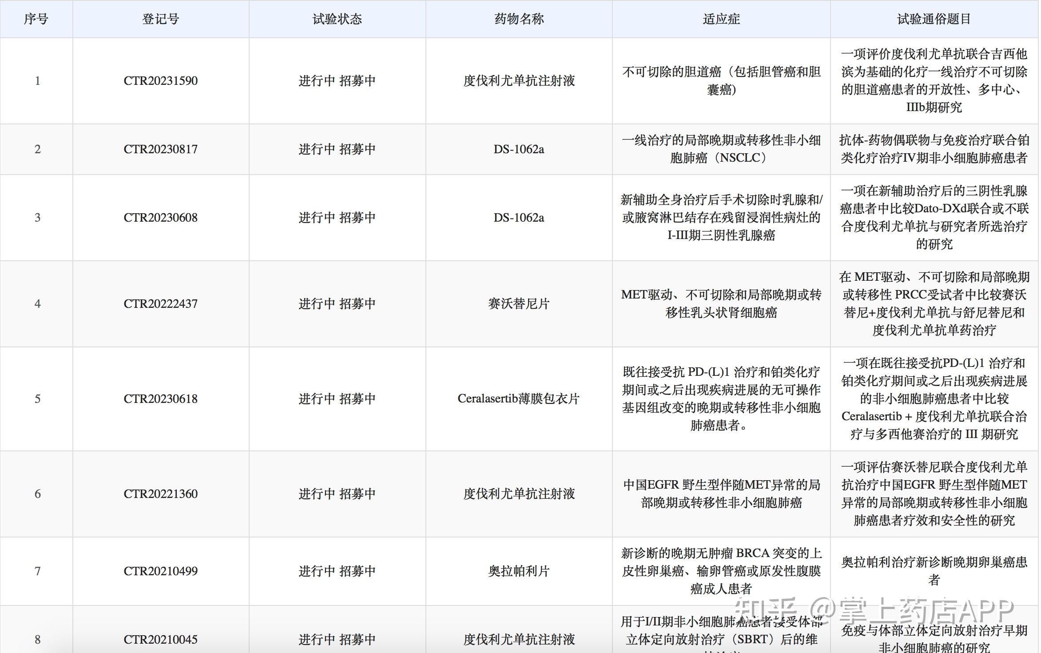The width and height of the screenshot is (1041, 653).
Task: Click the 适应症 column header
Action: coord(721,19)
